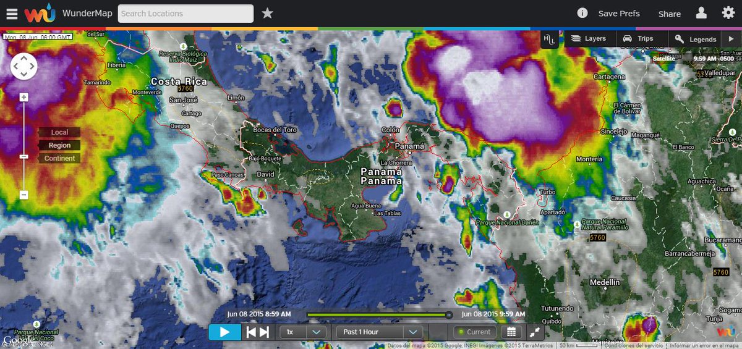Toggle fullscreen with the arrows icon

pyautogui.click(x=535, y=332)
